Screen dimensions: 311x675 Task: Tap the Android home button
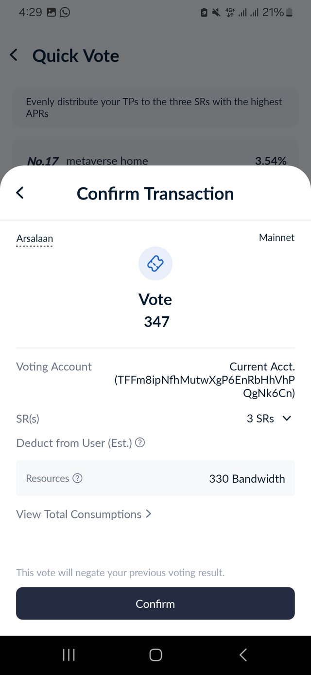click(155, 655)
